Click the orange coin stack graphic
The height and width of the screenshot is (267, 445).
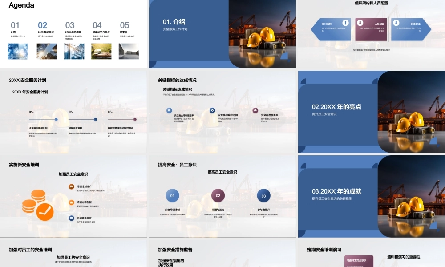(34, 201)
